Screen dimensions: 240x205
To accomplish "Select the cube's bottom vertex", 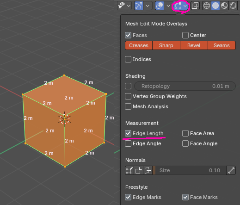I will coord(65,167).
